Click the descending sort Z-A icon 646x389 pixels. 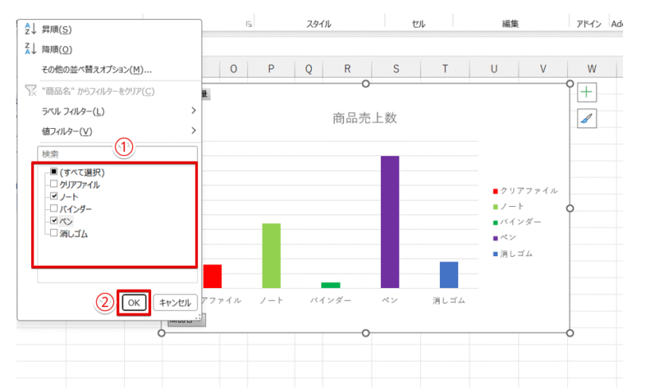point(30,49)
